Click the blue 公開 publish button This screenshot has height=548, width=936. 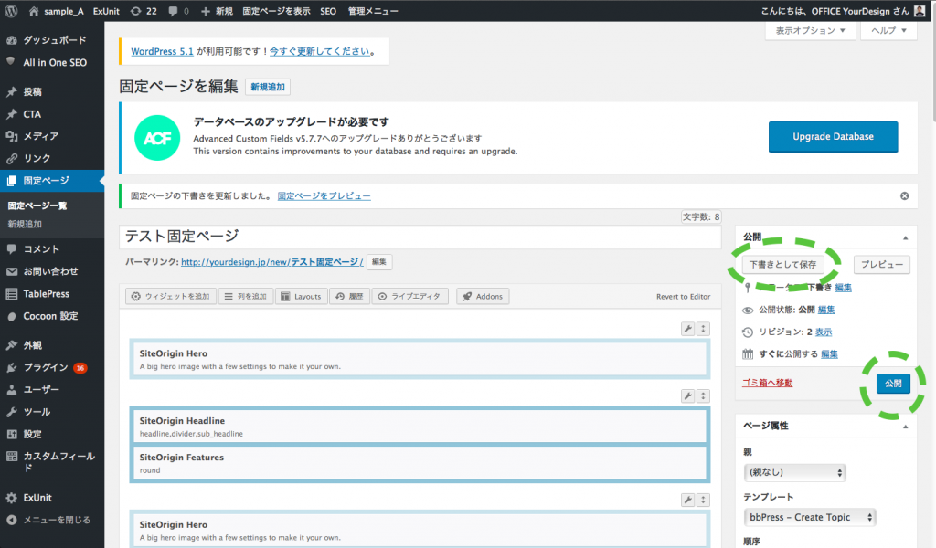click(x=893, y=384)
